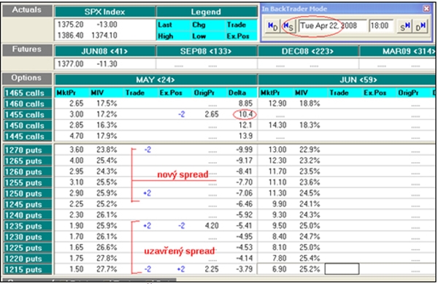Click the SEP08 <133> futures header
The height and width of the screenshot is (284, 438).
206,51
